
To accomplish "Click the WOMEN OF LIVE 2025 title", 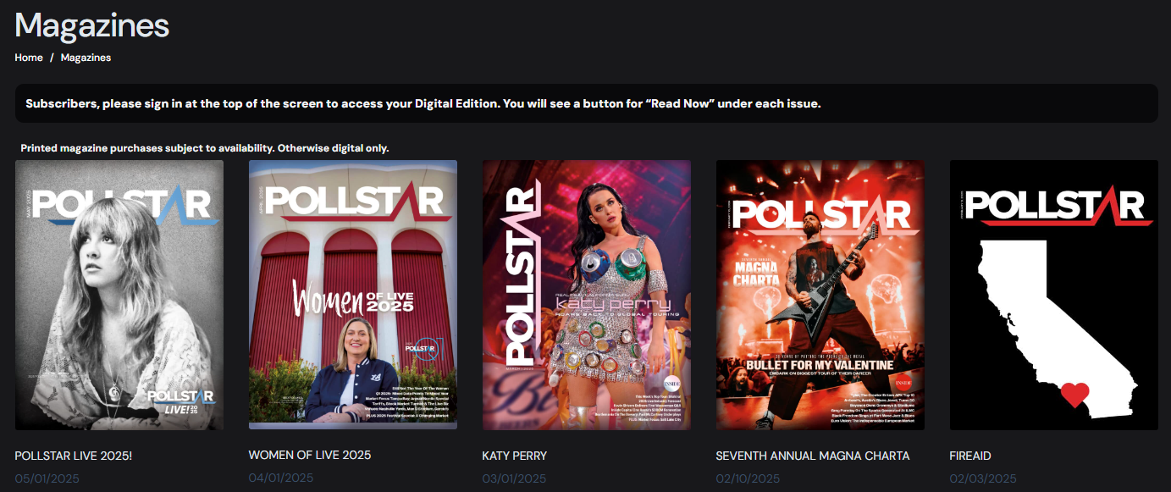I will (310, 455).
